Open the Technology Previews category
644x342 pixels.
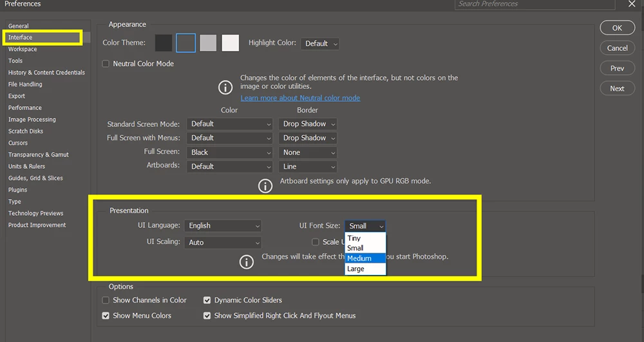click(35, 213)
